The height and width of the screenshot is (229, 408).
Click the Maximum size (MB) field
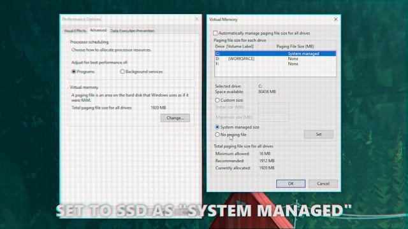pyautogui.click(x=273, y=117)
